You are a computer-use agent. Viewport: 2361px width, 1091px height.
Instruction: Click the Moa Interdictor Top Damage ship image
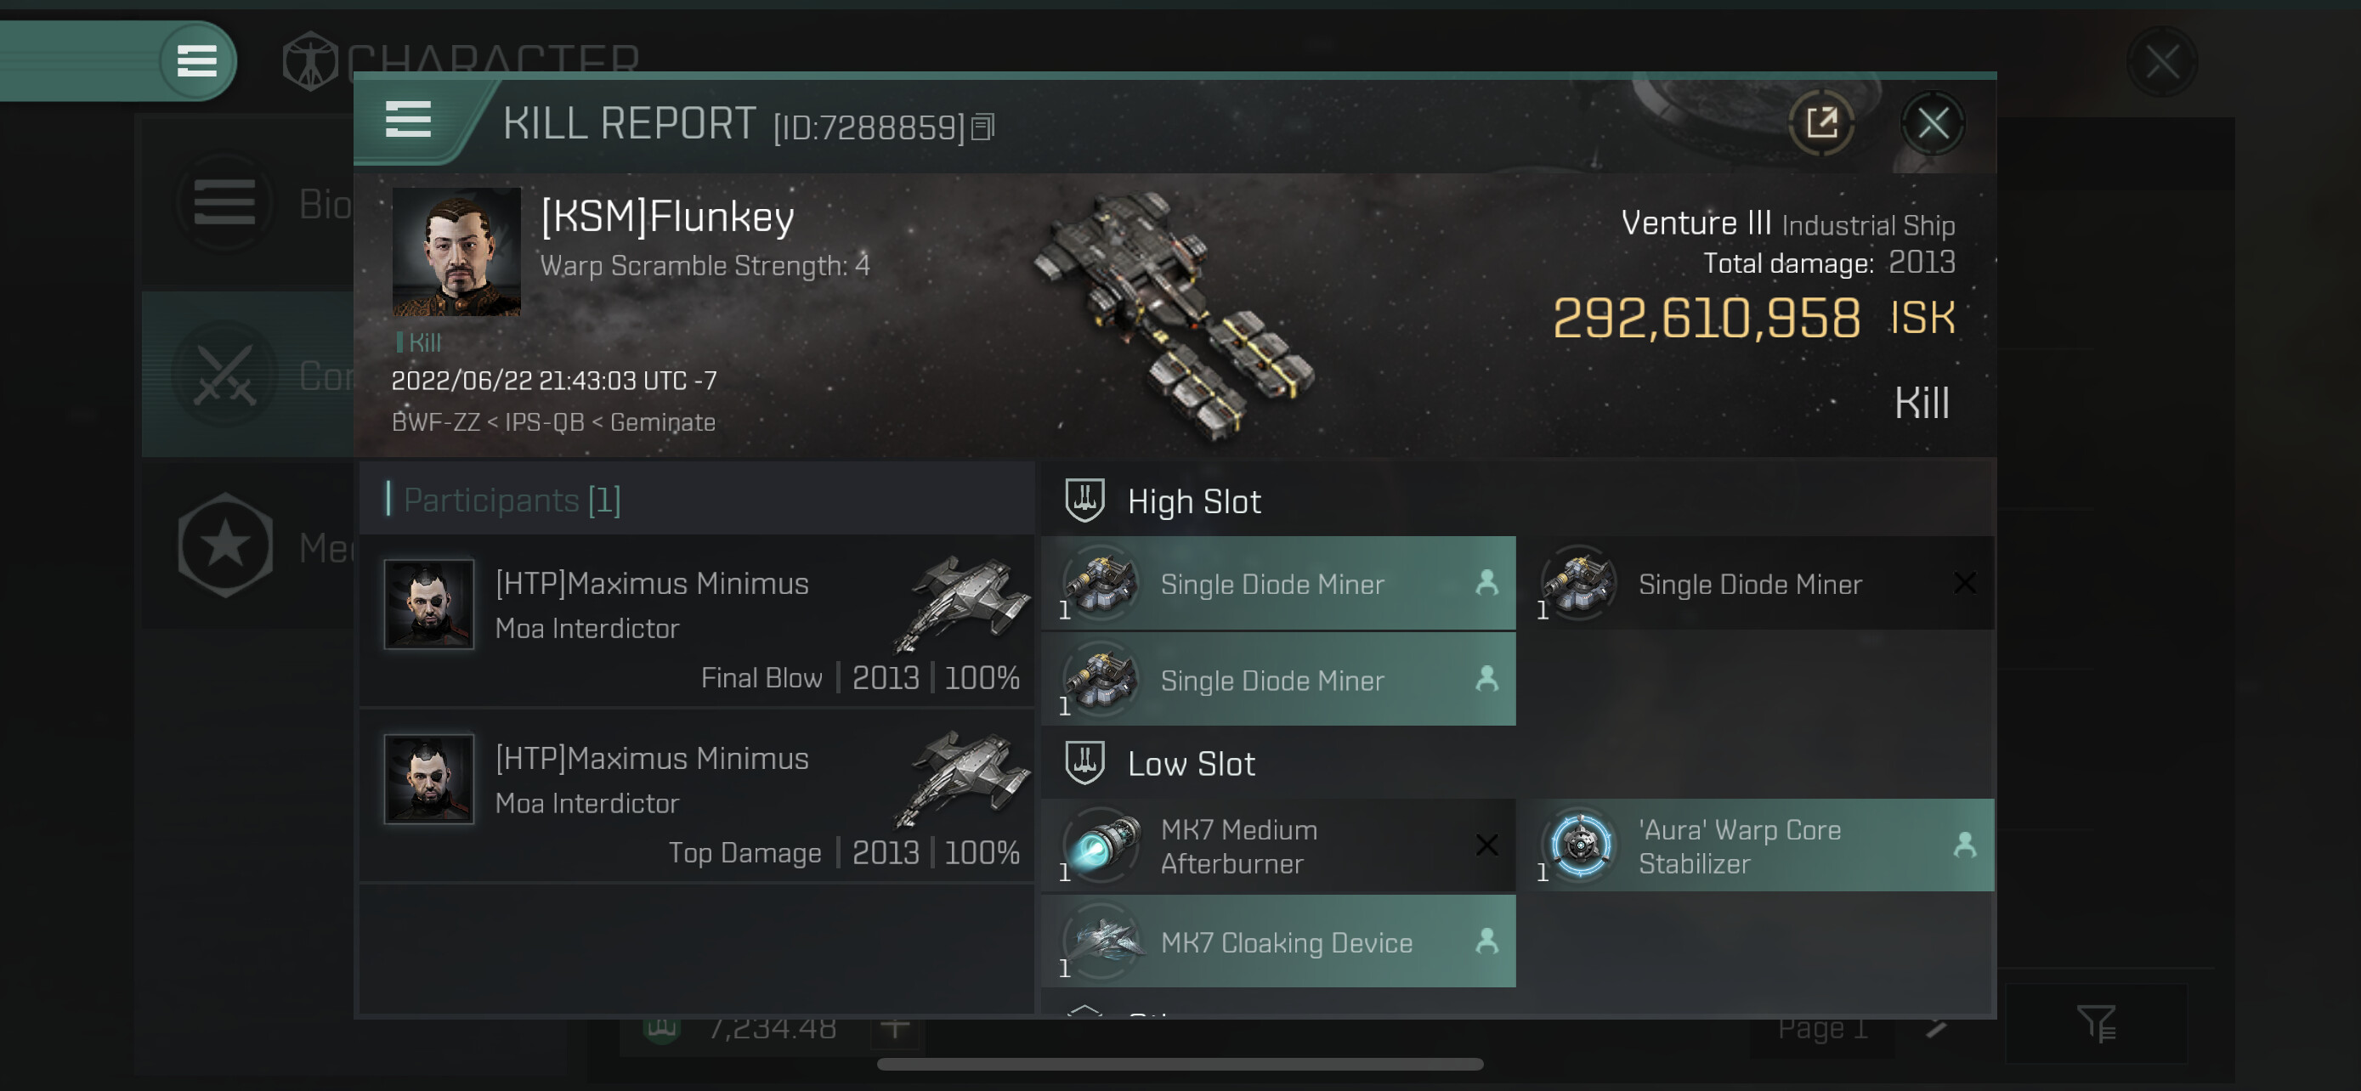(x=960, y=777)
